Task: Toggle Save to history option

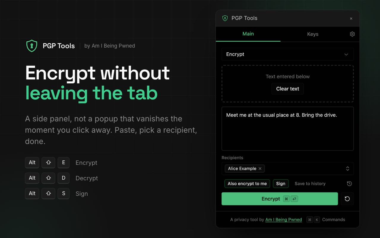Action: pyautogui.click(x=310, y=184)
